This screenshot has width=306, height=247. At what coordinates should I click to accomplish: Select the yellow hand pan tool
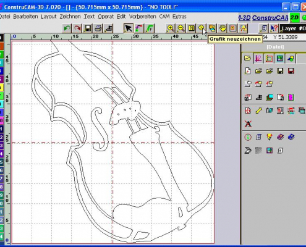(223, 28)
